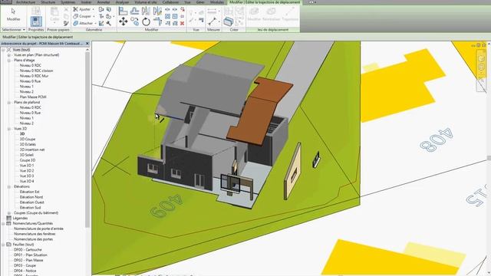Open the Élévation Nord view
This screenshot has width=491, height=276.
coord(31,197)
